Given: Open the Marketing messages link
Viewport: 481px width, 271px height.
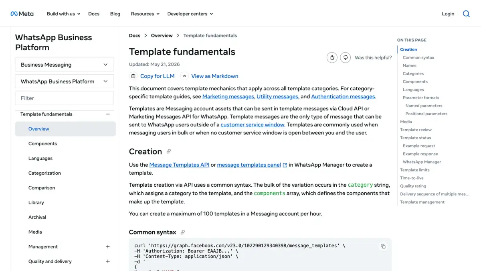Looking at the screenshot, I should click(x=228, y=96).
